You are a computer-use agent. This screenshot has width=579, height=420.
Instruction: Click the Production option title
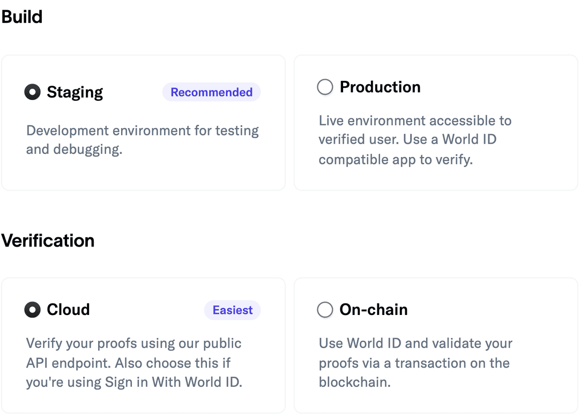[x=380, y=87]
